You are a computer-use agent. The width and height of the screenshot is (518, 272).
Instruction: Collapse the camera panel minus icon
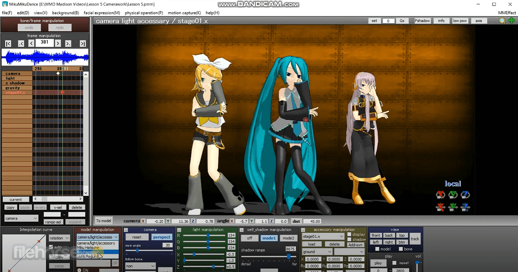tap(126, 230)
